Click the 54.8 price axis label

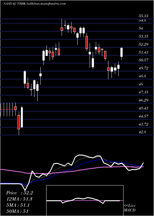click(x=142, y=20)
